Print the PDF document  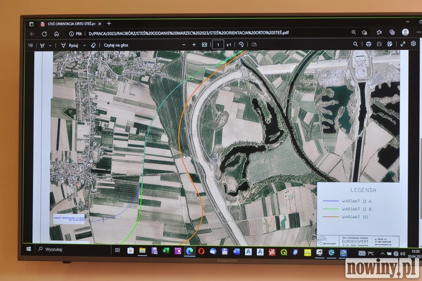pyautogui.click(x=369, y=44)
